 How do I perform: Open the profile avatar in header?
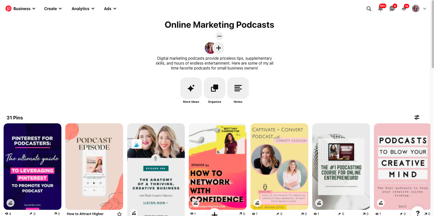pos(416,9)
